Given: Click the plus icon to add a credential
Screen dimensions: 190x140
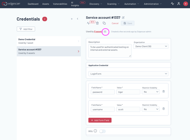Looking at the screenshot, I should [72, 19].
